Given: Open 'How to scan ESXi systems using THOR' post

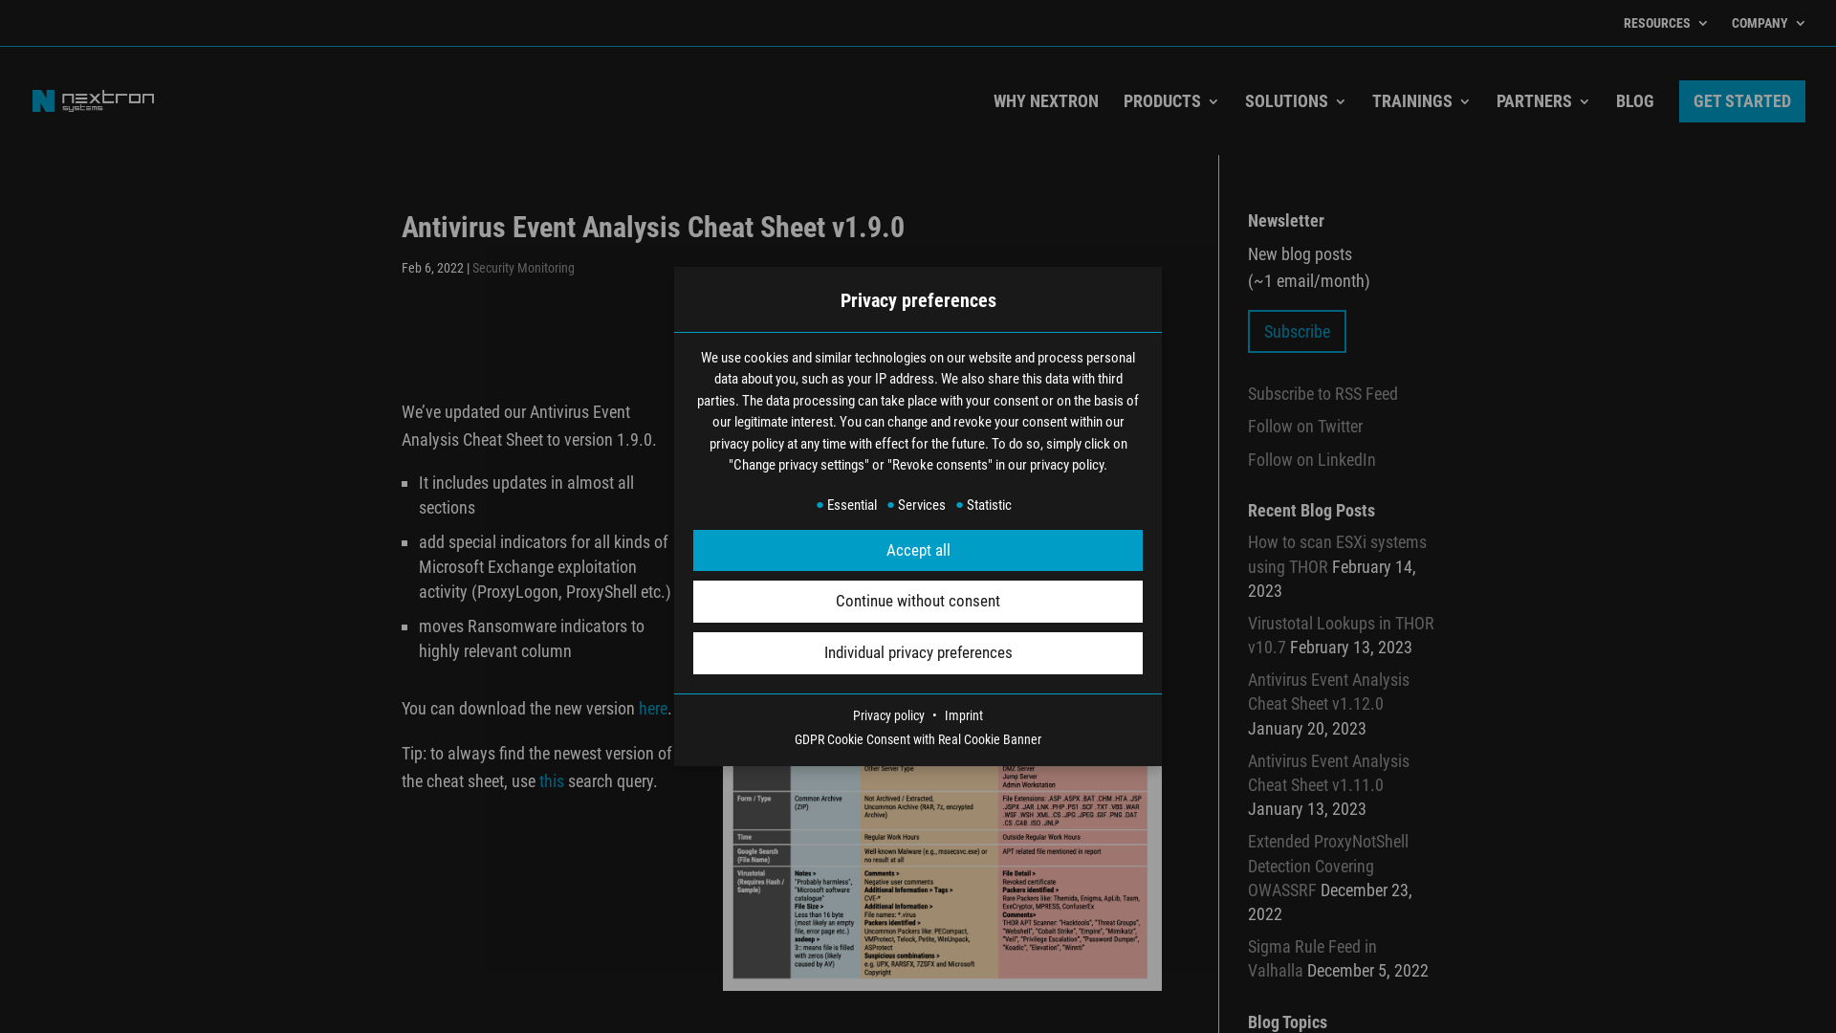Looking at the screenshot, I should pos(1336,555).
